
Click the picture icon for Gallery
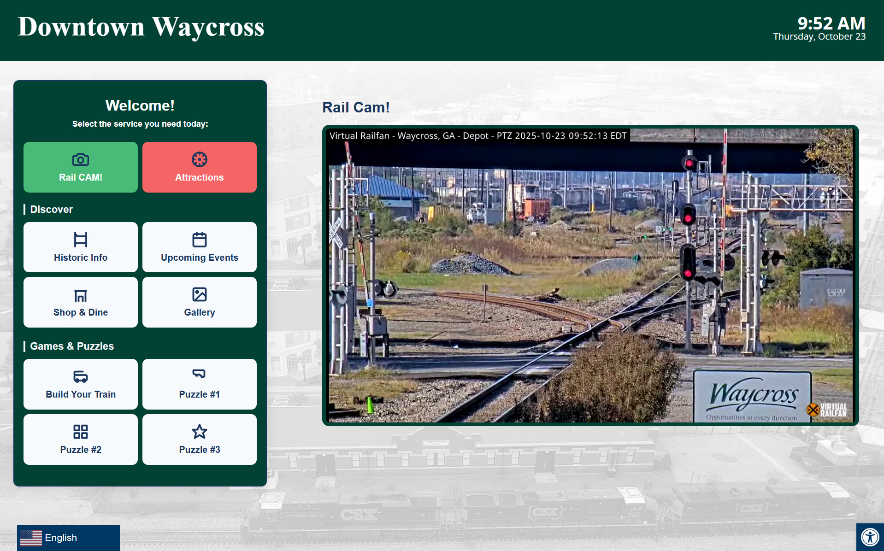pos(200,294)
